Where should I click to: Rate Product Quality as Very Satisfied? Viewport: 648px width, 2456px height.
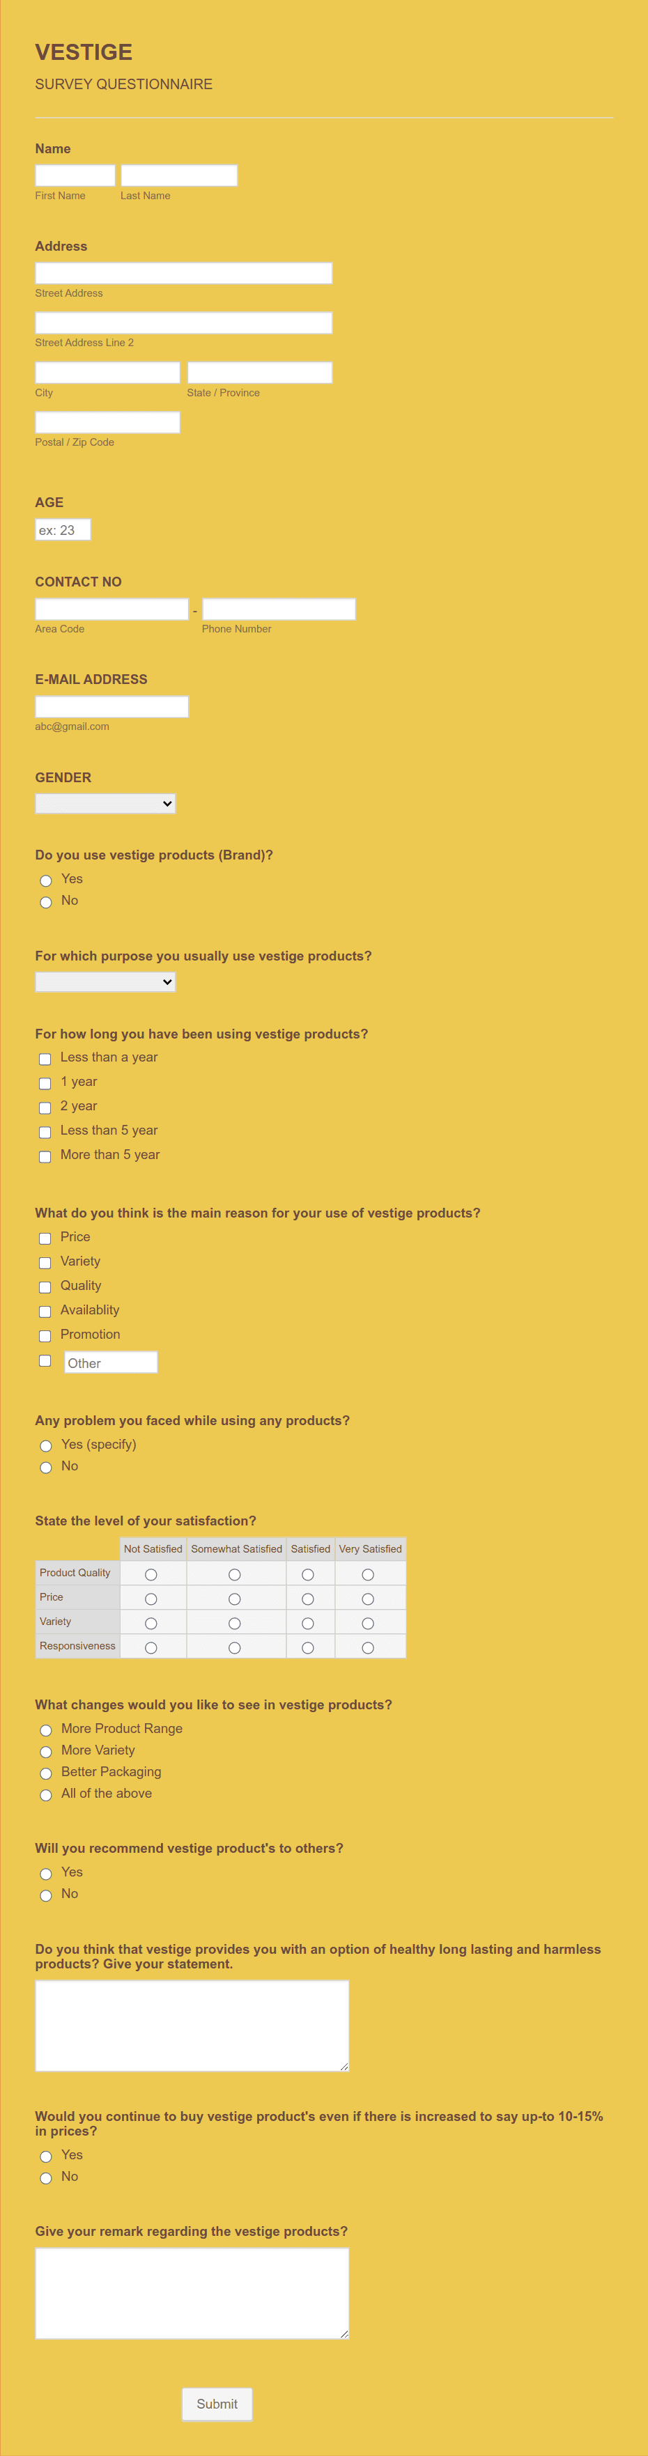pos(367,1575)
